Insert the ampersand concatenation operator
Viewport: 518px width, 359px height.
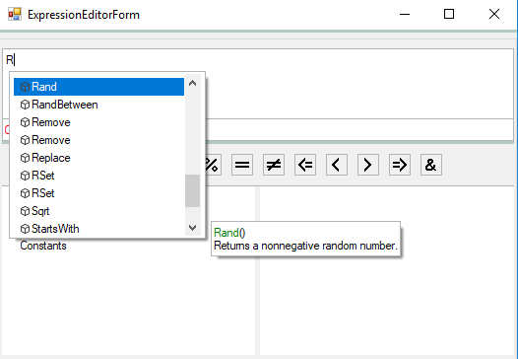click(431, 165)
